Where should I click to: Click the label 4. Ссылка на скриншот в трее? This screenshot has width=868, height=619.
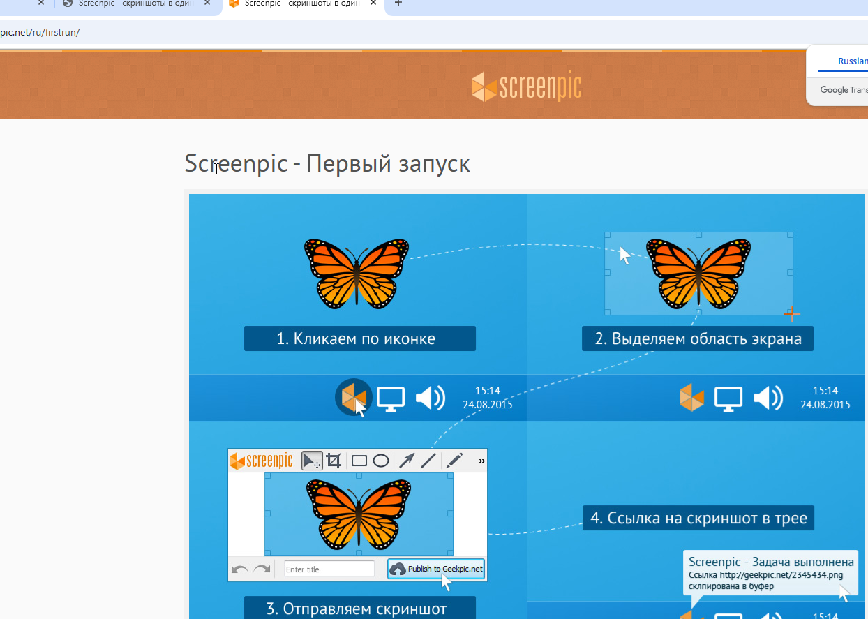point(698,518)
